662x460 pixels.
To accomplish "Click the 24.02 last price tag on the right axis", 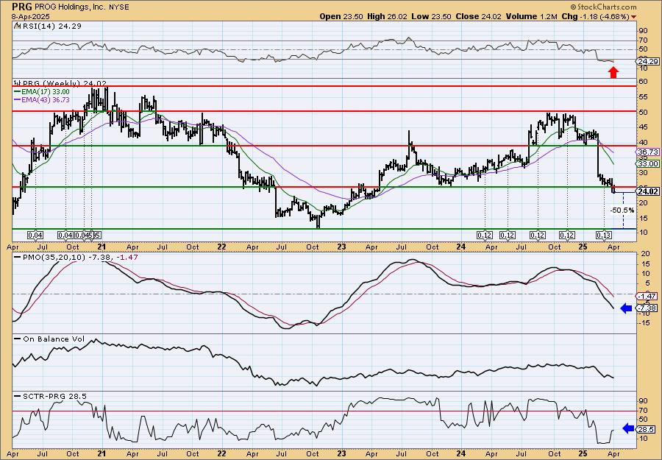I will point(647,192).
